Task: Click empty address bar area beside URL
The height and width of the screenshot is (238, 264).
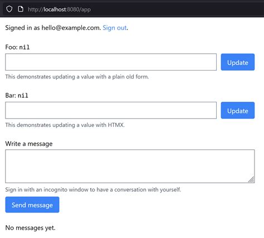Action: (177, 9)
